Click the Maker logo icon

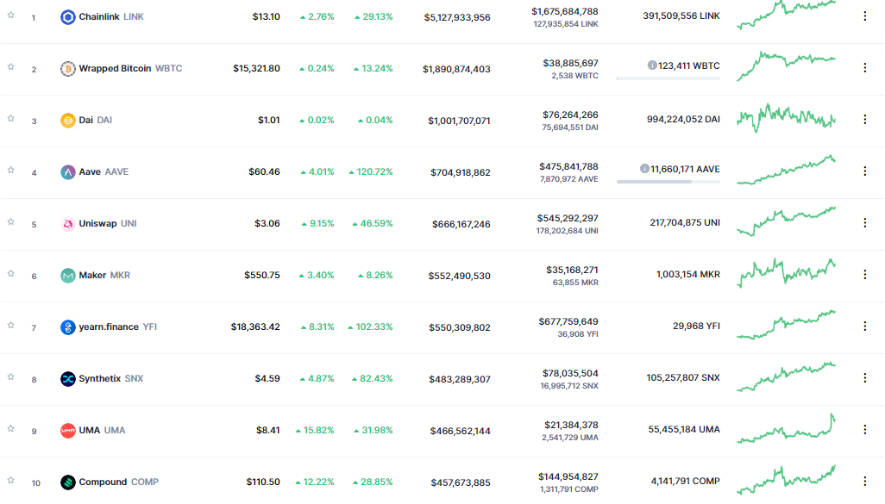coord(68,275)
